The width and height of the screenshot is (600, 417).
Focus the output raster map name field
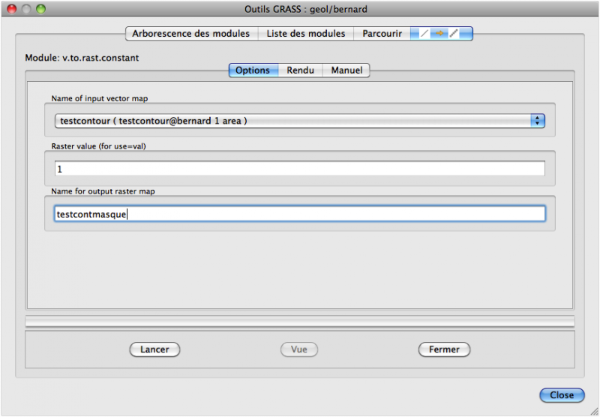299,214
